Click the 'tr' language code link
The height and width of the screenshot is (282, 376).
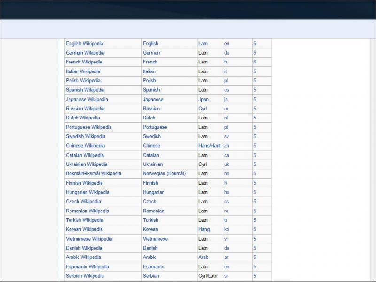pos(226,220)
